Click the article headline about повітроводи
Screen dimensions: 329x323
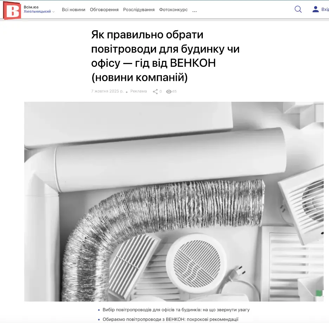(165, 56)
